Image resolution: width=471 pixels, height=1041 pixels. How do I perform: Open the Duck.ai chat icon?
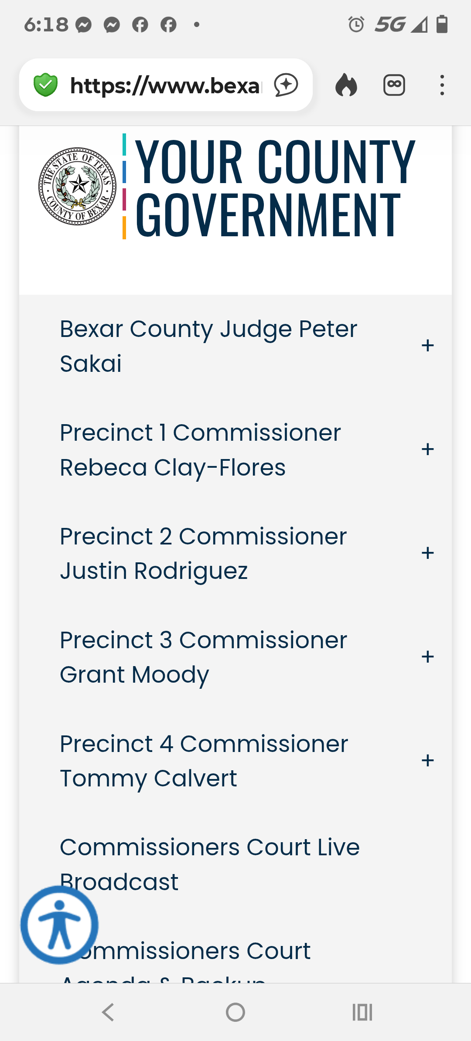286,85
